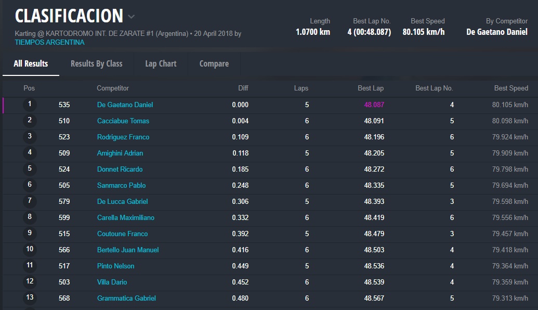Image resolution: width=538 pixels, height=310 pixels.
Task: Select the All Results tab
Action: tap(31, 63)
